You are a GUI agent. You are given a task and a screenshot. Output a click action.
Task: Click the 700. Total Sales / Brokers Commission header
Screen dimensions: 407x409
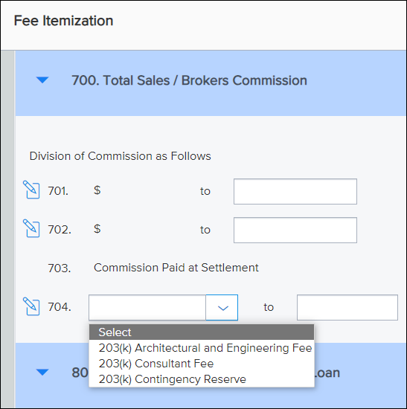(189, 80)
